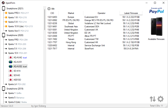Click the up-down arrows transfer icon
168x108 pixels.
coord(153,99)
